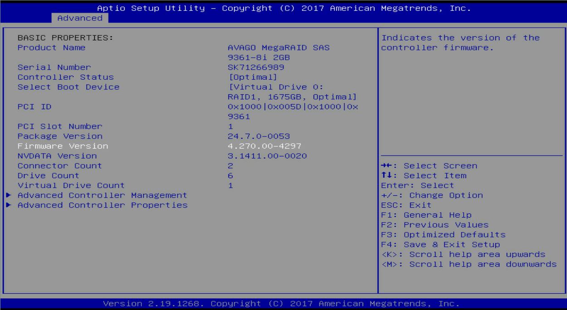
Task: Select the Controller Status label
Action: tap(66, 77)
